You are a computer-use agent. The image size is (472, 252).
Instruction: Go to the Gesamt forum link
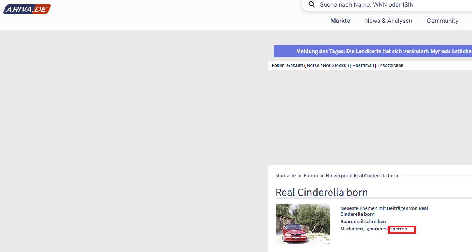tap(295, 66)
